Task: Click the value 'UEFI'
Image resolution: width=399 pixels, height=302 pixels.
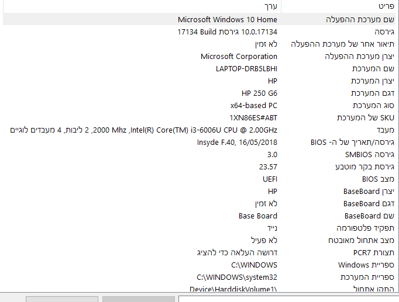Action: 270,179
